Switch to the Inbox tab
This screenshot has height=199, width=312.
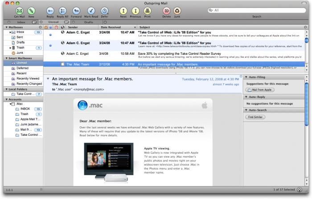tap(21, 22)
